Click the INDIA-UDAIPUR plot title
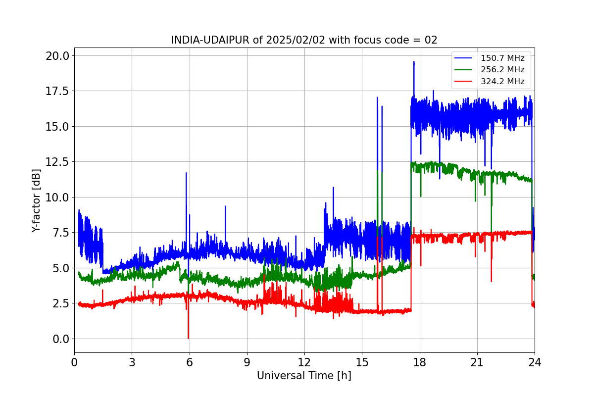Image resolution: width=594 pixels, height=396 pixels. 304,40
